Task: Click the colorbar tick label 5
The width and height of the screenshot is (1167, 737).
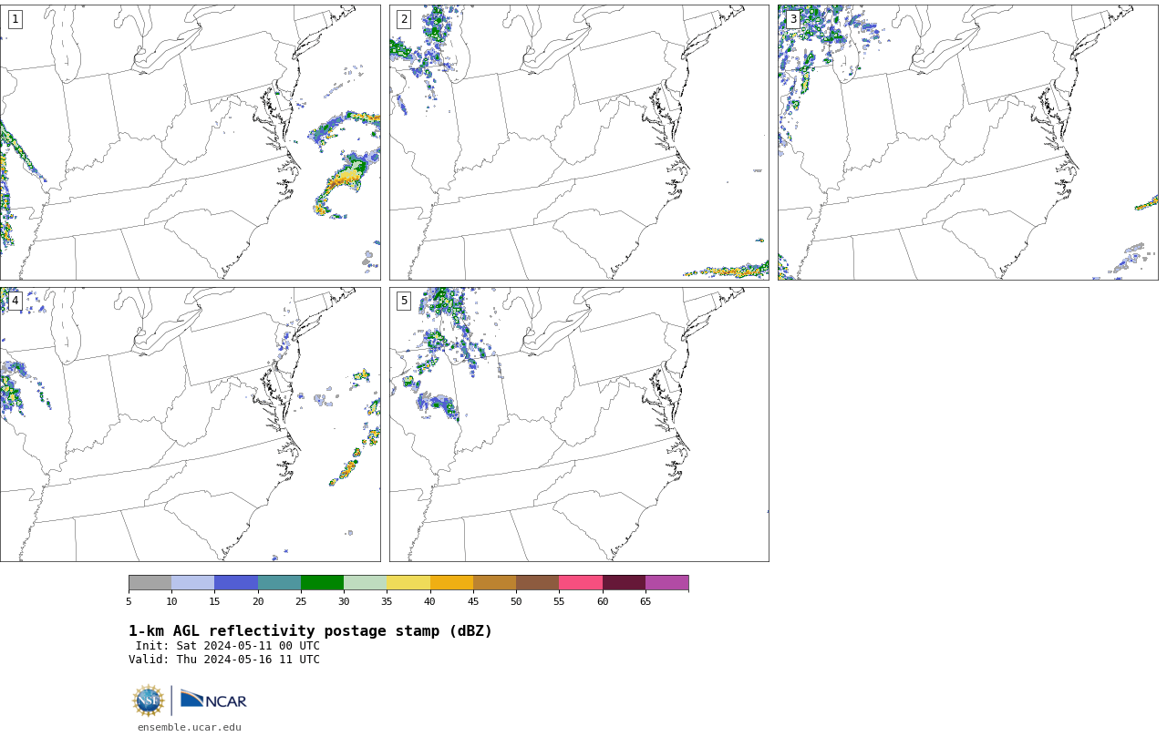Action: click(x=129, y=601)
